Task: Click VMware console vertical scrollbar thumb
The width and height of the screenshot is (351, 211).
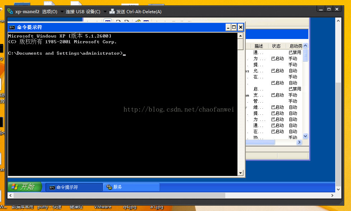Action: [338, 134]
